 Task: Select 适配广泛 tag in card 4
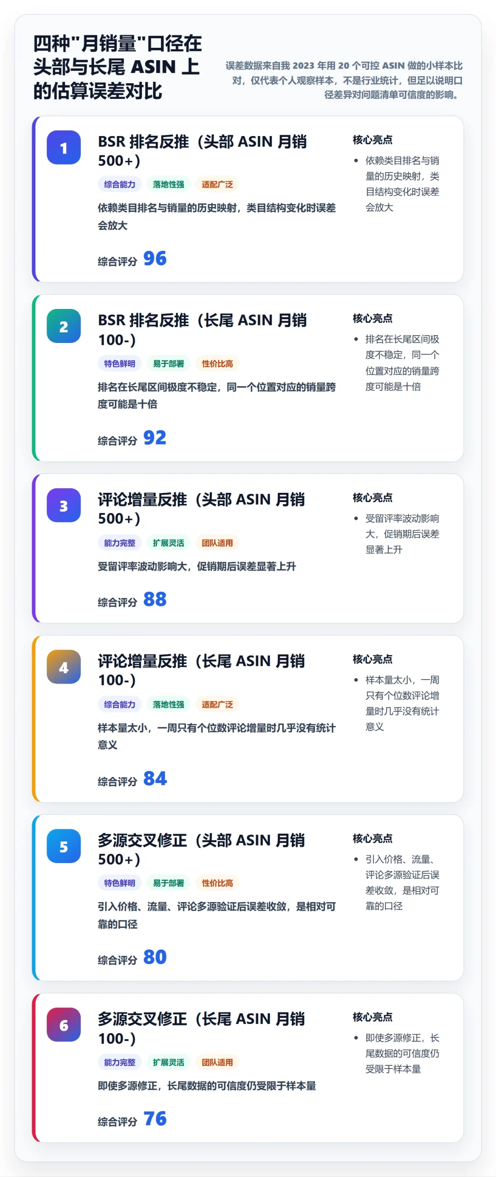point(217,704)
